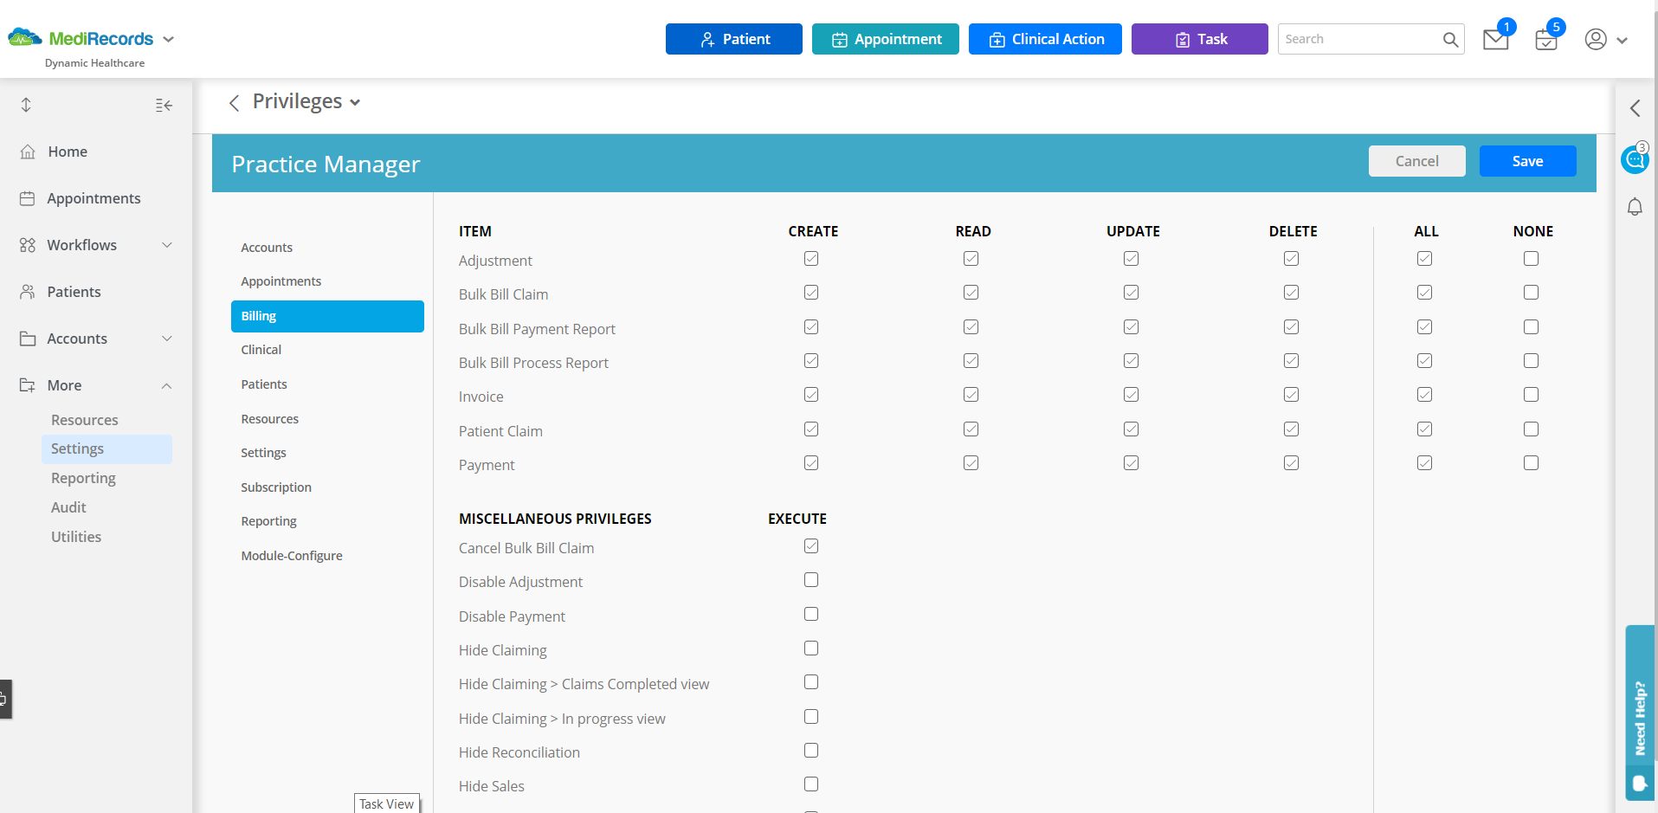Click the MediRecords cloud logo
1658x813 pixels.
point(25,37)
